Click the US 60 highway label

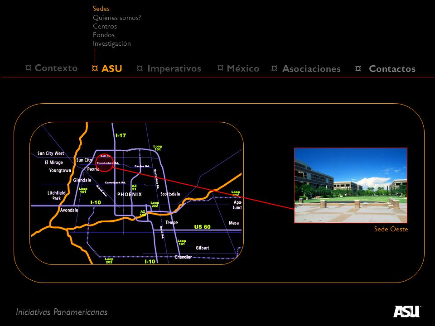pyautogui.click(x=202, y=227)
